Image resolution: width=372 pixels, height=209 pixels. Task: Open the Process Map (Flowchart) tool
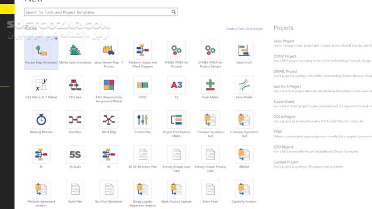pos(41,53)
